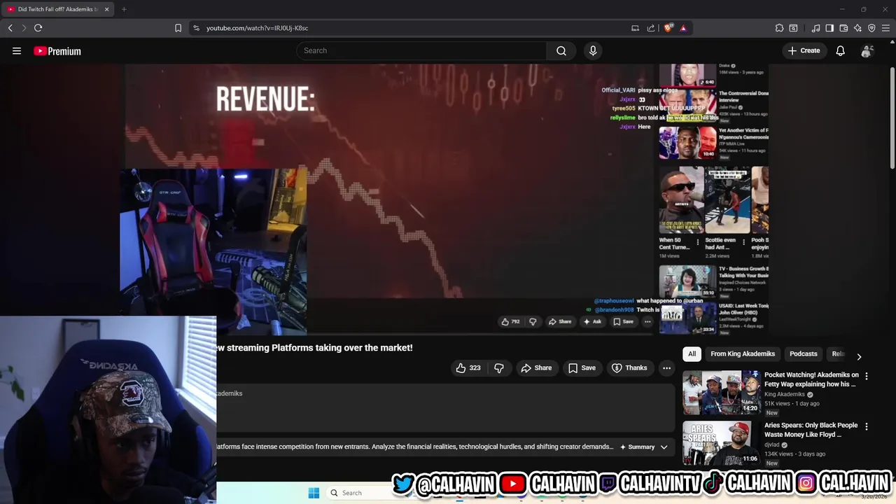This screenshot has width=896, height=504.
Task: Click Save in the embedded video's action row
Action: click(x=624, y=322)
